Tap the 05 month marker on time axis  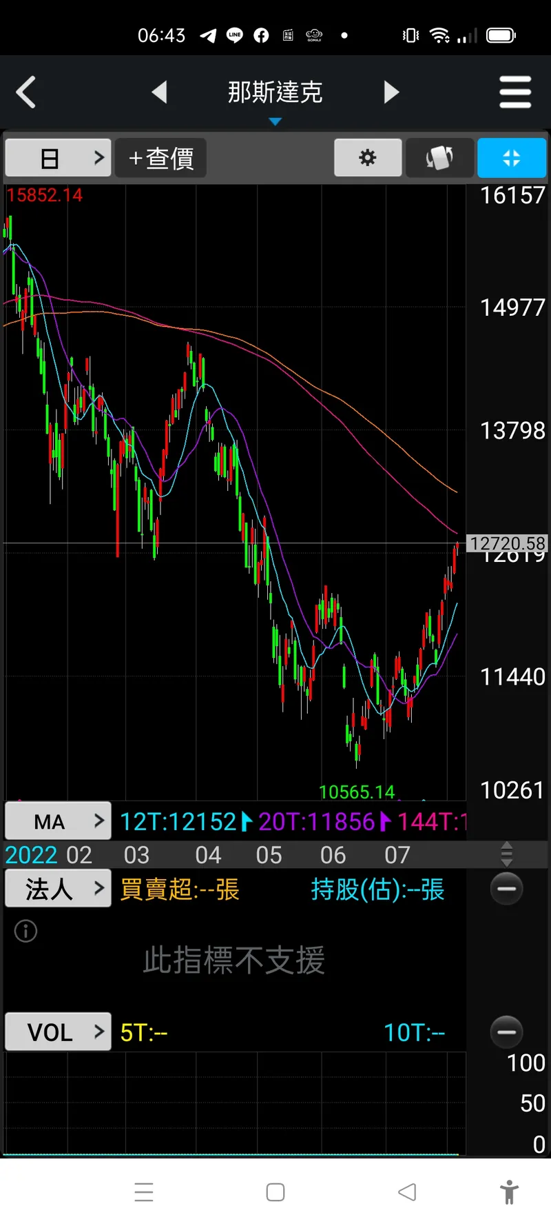point(269,855)
